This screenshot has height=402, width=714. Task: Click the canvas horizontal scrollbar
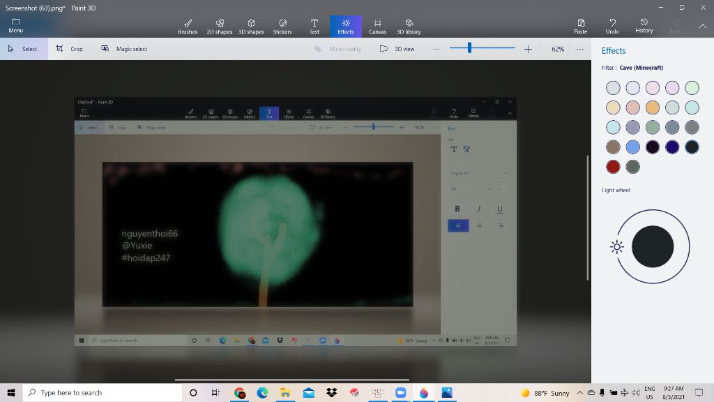(292, 380)
